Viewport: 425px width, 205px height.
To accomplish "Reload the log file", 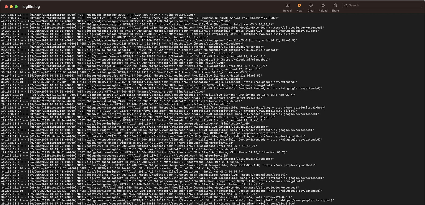I will (x=323, y=5).
